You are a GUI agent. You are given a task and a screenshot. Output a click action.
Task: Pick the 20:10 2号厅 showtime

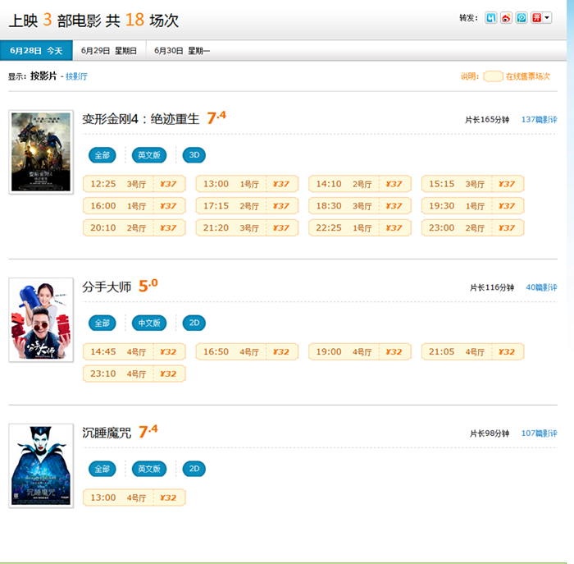[134, 227]
